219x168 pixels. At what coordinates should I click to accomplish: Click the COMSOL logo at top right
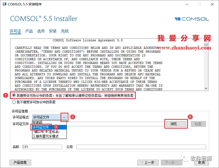192,19
